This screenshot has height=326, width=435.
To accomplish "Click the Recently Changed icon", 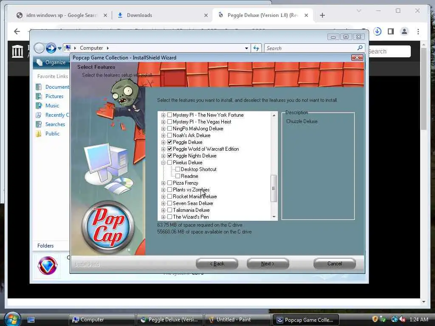I will [x=39, y=115].
